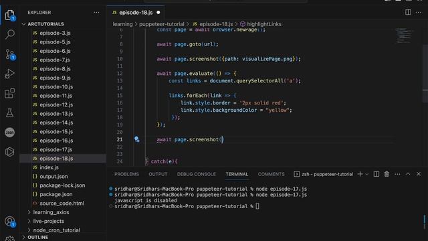This screenshot has width=428, height=241.
Task: Open the Testing flask view
Action: [10, 113]
